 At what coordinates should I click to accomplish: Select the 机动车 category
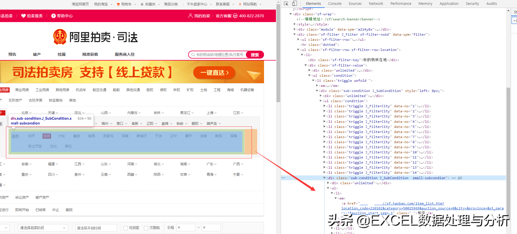pyautogui.click(x=81, y=90)
